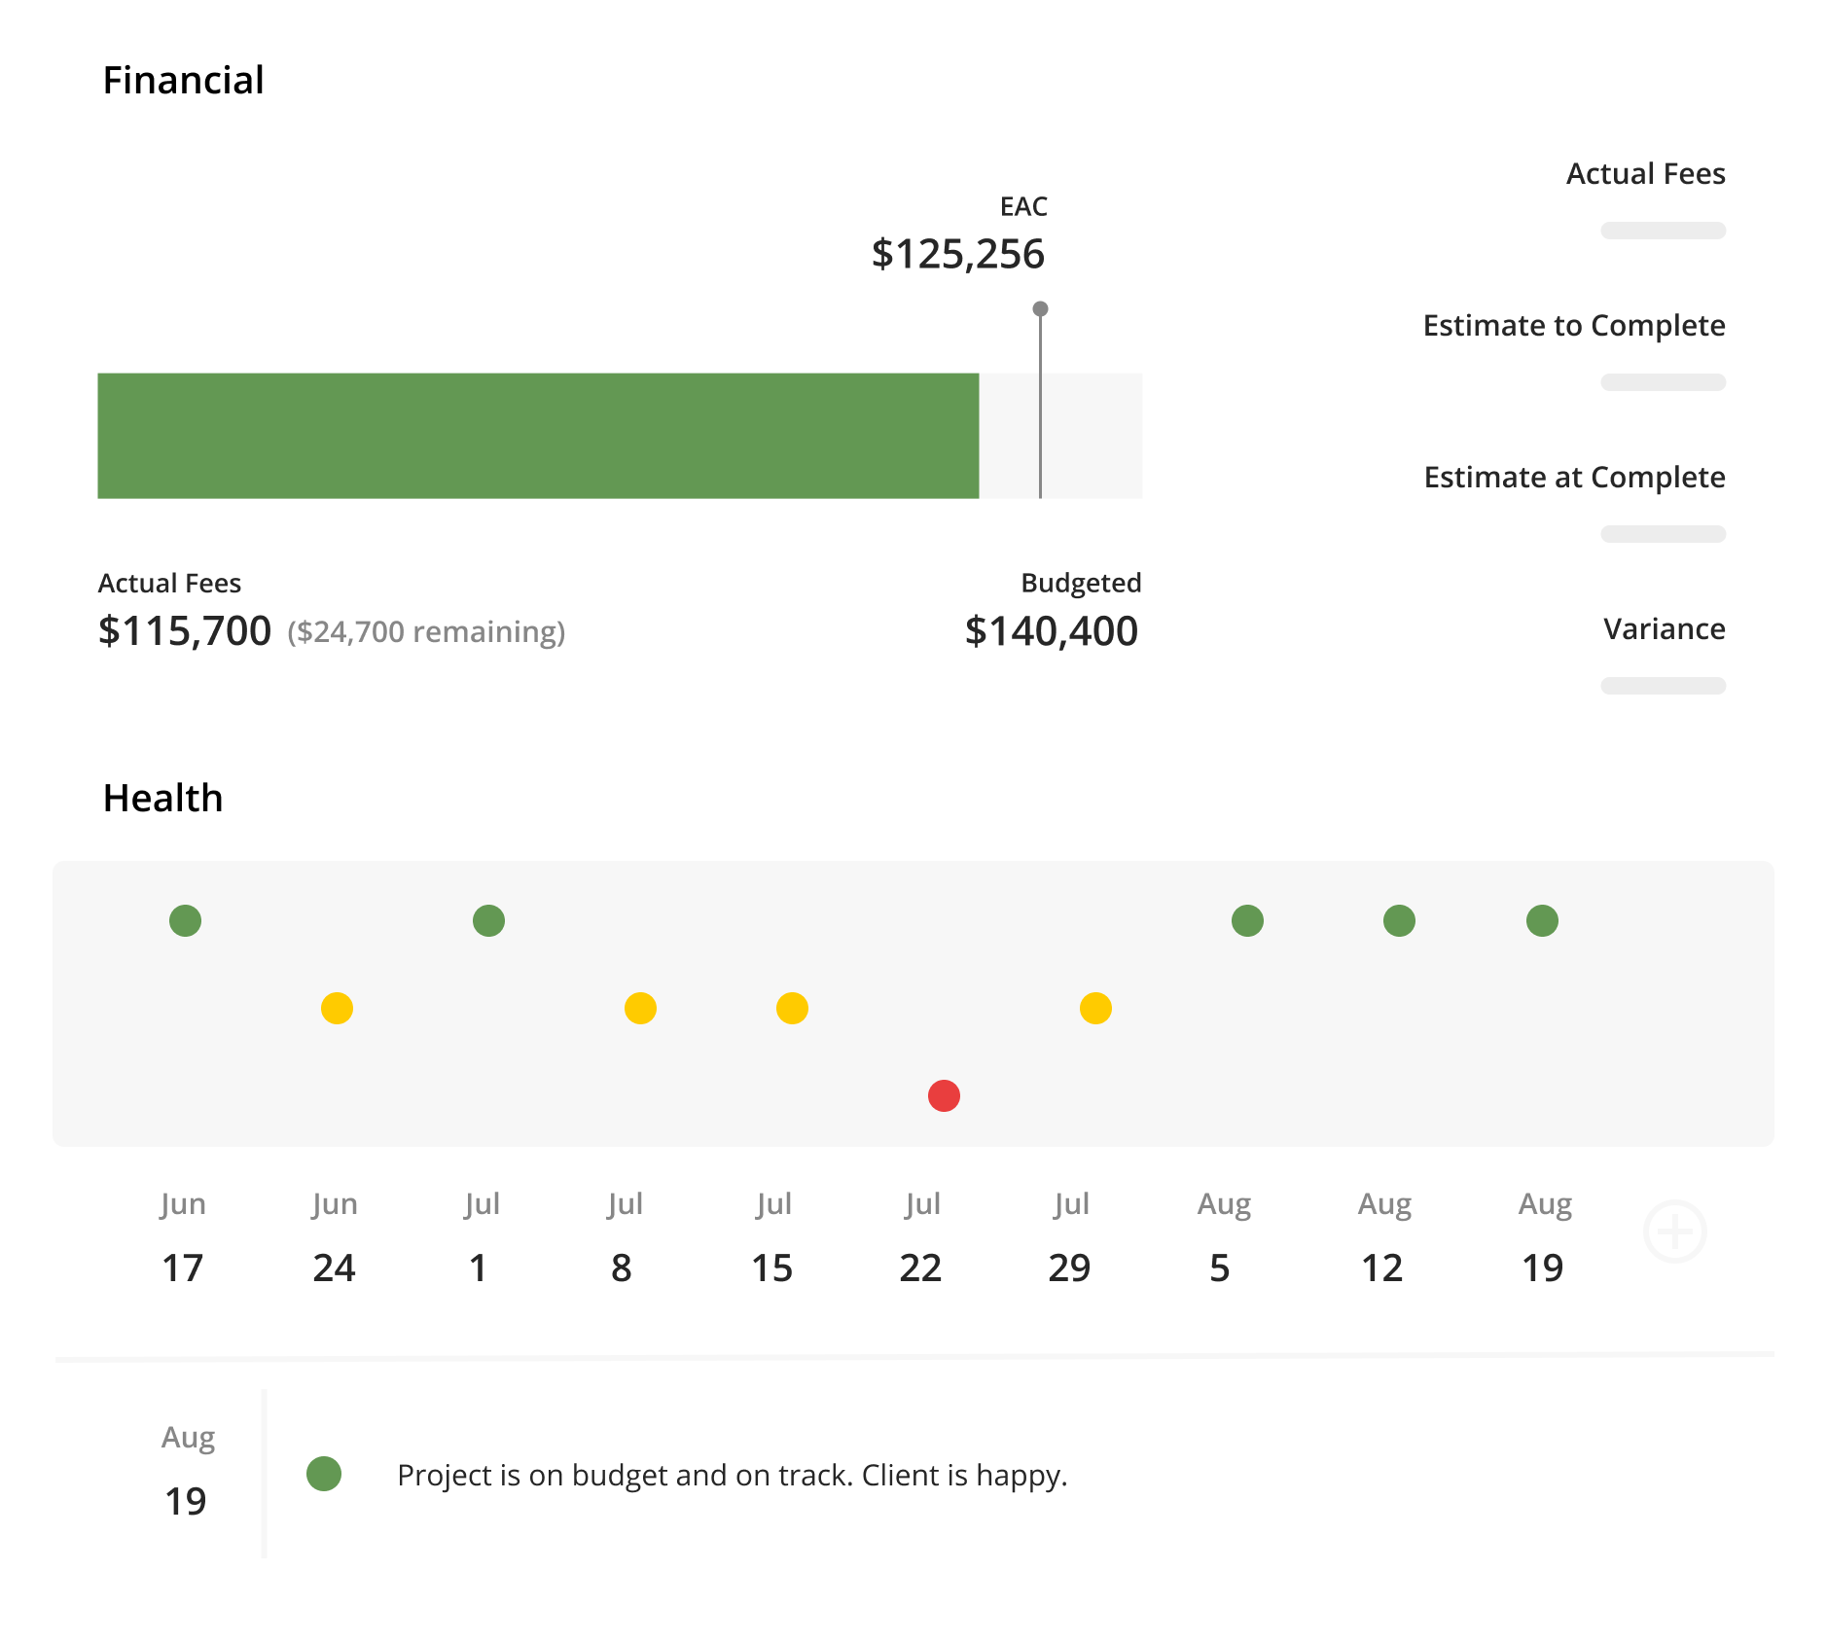Open the Financial section header
Viewport: 1827px width, 1643px height.
[x=185, y=79]
